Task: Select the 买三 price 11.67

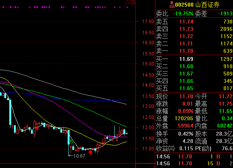Action: click(186, 74)
